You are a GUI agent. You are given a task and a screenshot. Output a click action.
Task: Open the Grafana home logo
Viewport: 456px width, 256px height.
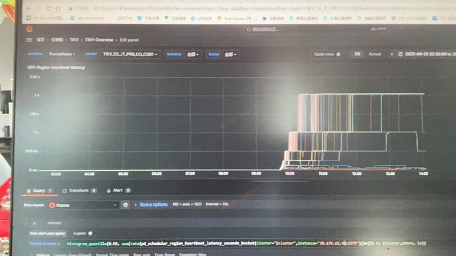point(29,29)
